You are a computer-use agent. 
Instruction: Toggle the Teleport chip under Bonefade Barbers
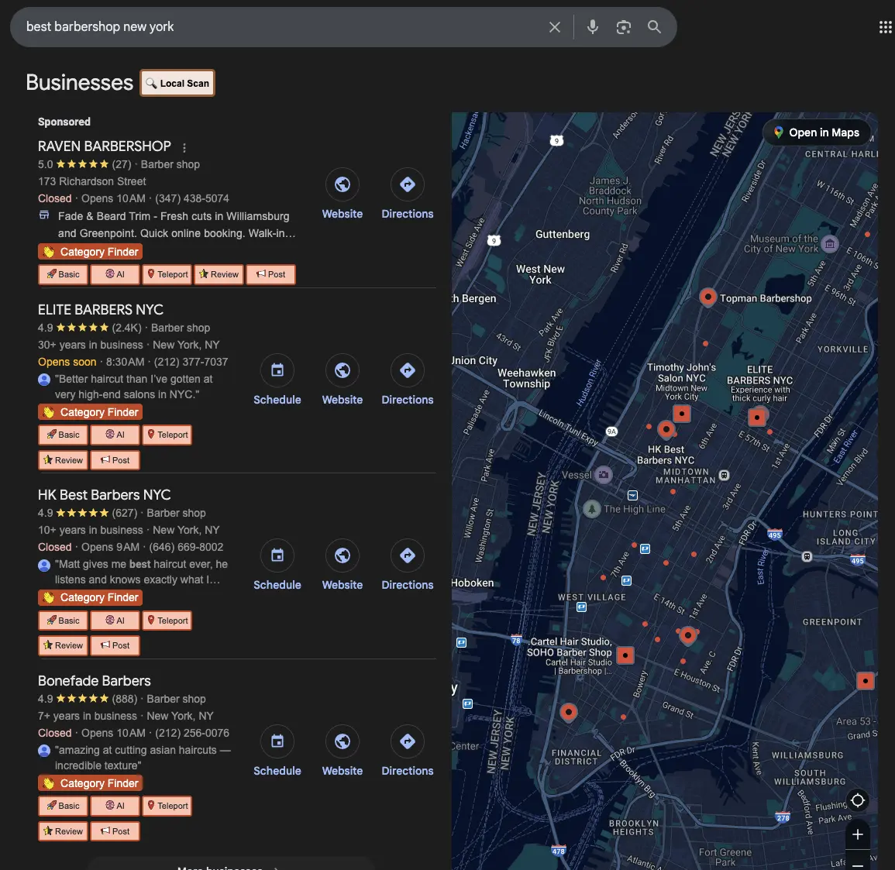[x=167, y=806]
